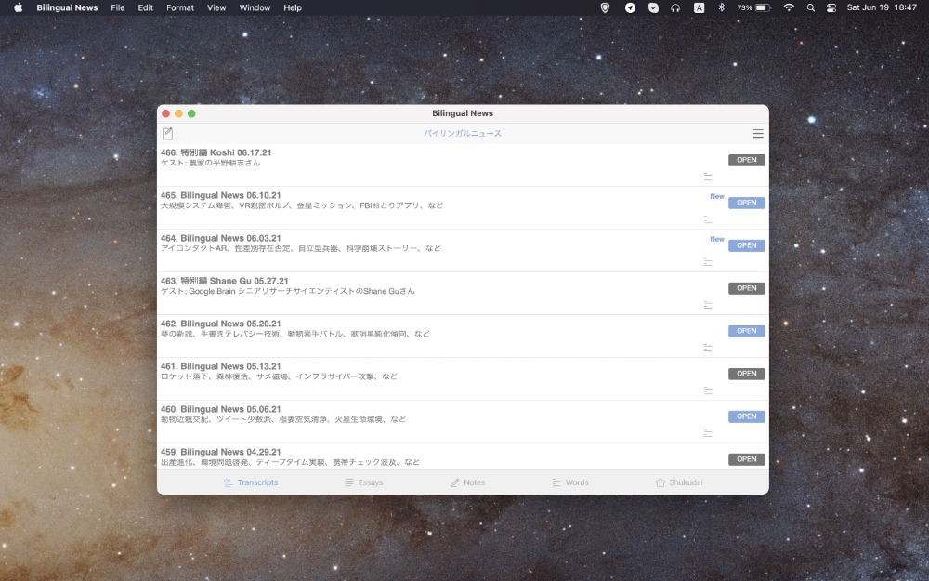Click word list icon for episode 463

pos(708,305)
